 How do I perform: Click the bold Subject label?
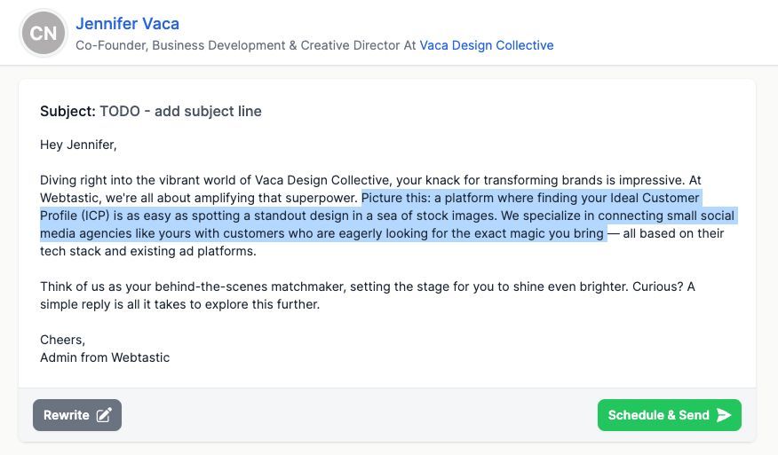pos(67,112)
